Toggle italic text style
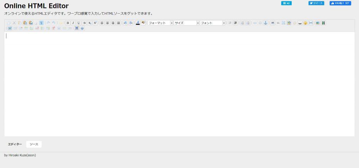Image resolution: width=359 pixels, height=168 pixels. point(73,23)
